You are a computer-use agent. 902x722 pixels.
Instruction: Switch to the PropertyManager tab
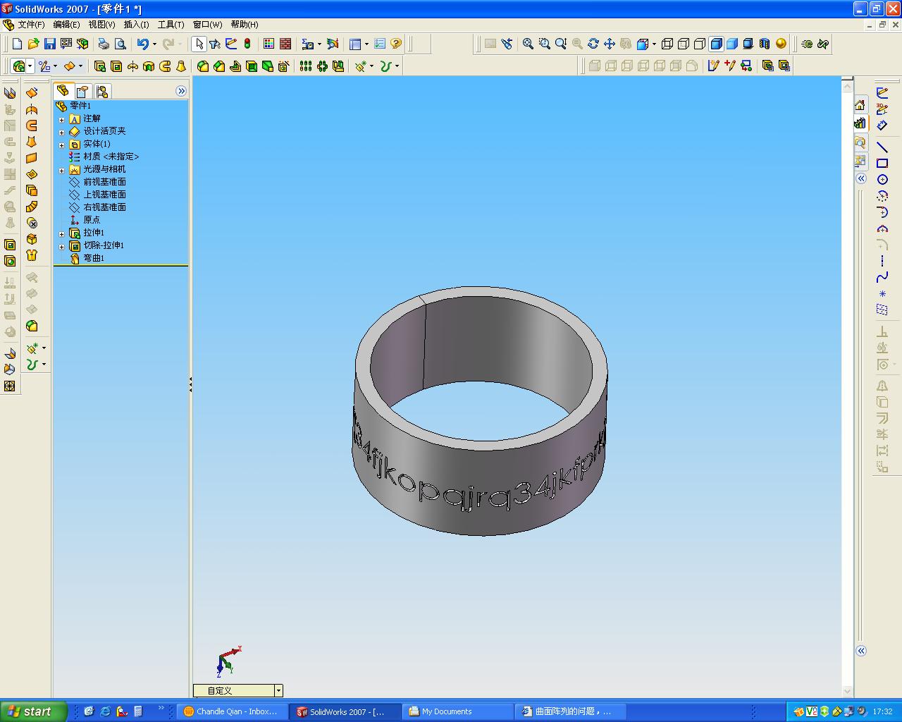[x=82, y=92]
